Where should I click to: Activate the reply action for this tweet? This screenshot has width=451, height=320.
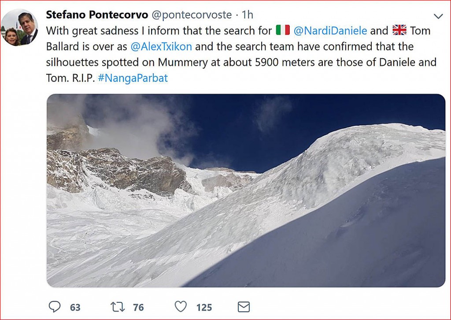(x=54, y=307)
